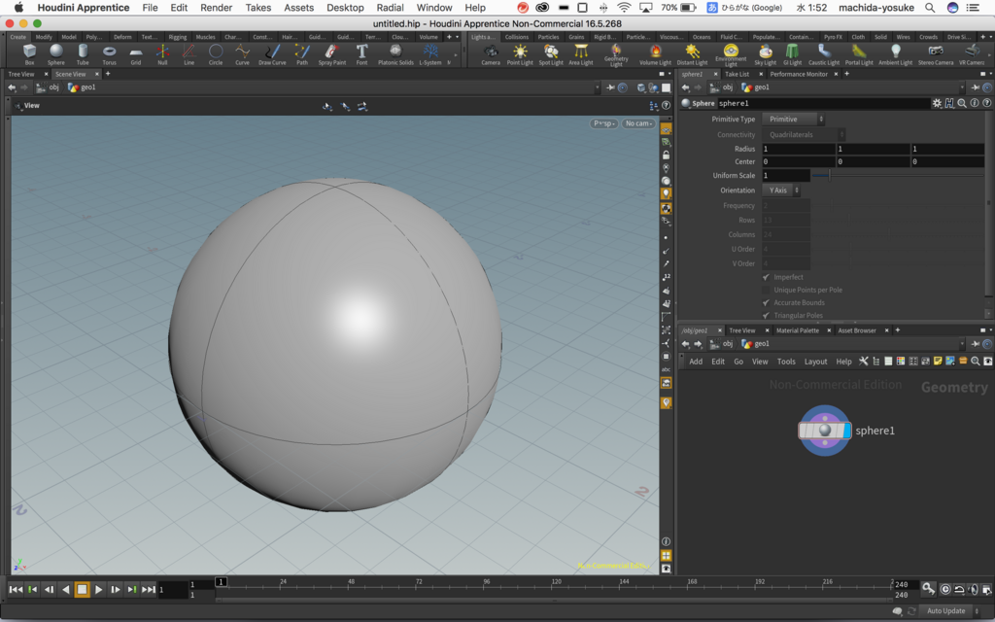
Task: Create a Sky Light
Action: (766, 54)
